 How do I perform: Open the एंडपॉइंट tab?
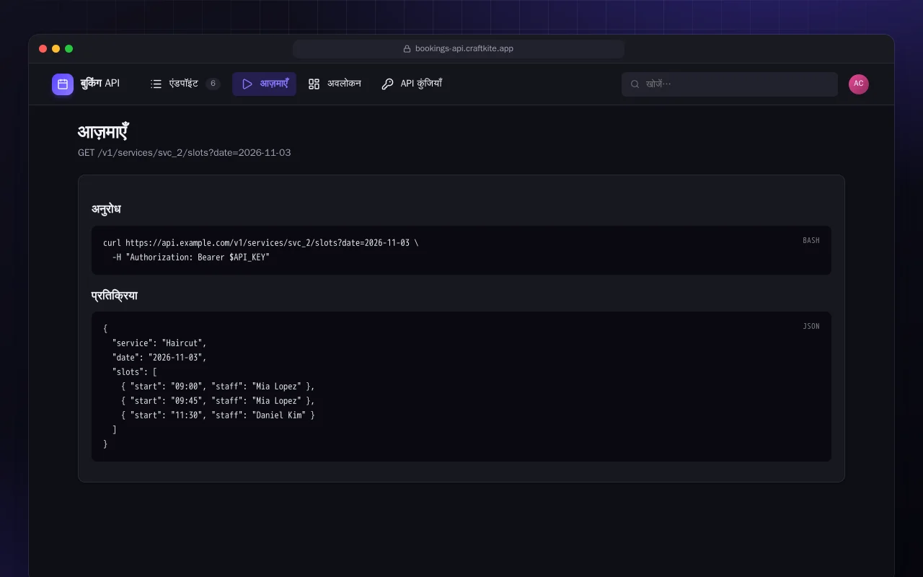pyautogui.click(x=185, y=84)
